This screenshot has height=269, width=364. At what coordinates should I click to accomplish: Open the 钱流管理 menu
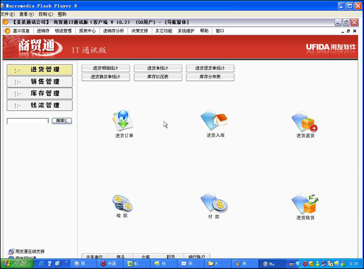[63, 31]
